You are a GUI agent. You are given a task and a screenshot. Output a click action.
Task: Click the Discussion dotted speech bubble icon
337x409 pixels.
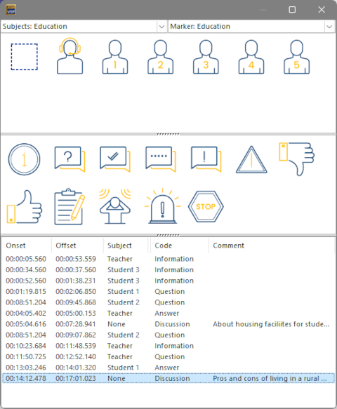coord(161,159)
